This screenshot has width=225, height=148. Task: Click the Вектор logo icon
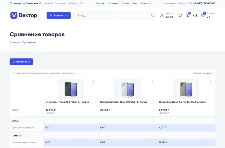(x=14, y=15)
